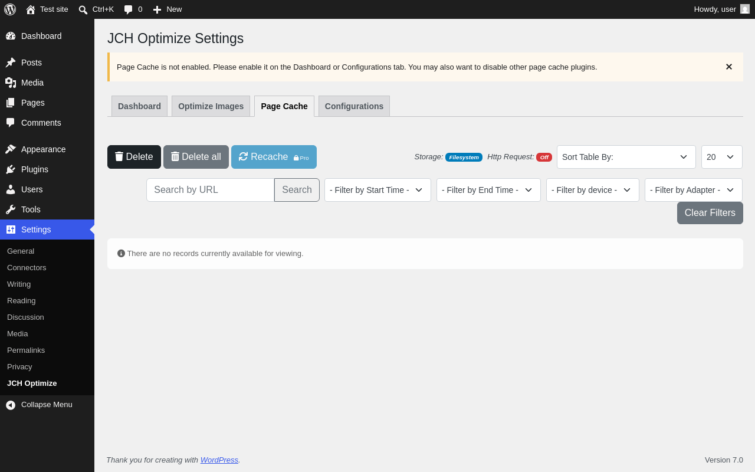The width and height of the screenshot is (755, 472).
Task: Click the Clear Filters button
Action: coord(710,213)
